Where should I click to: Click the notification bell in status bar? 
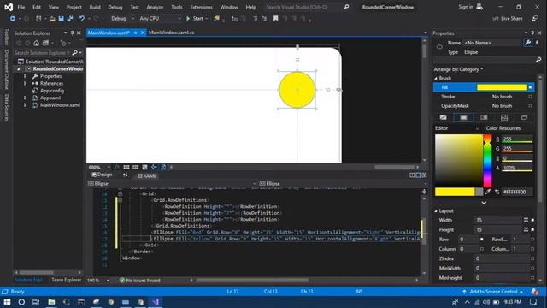coord(534,291)
